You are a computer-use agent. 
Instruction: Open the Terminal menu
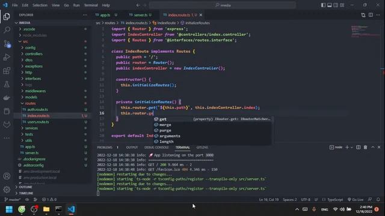point(91,5)
